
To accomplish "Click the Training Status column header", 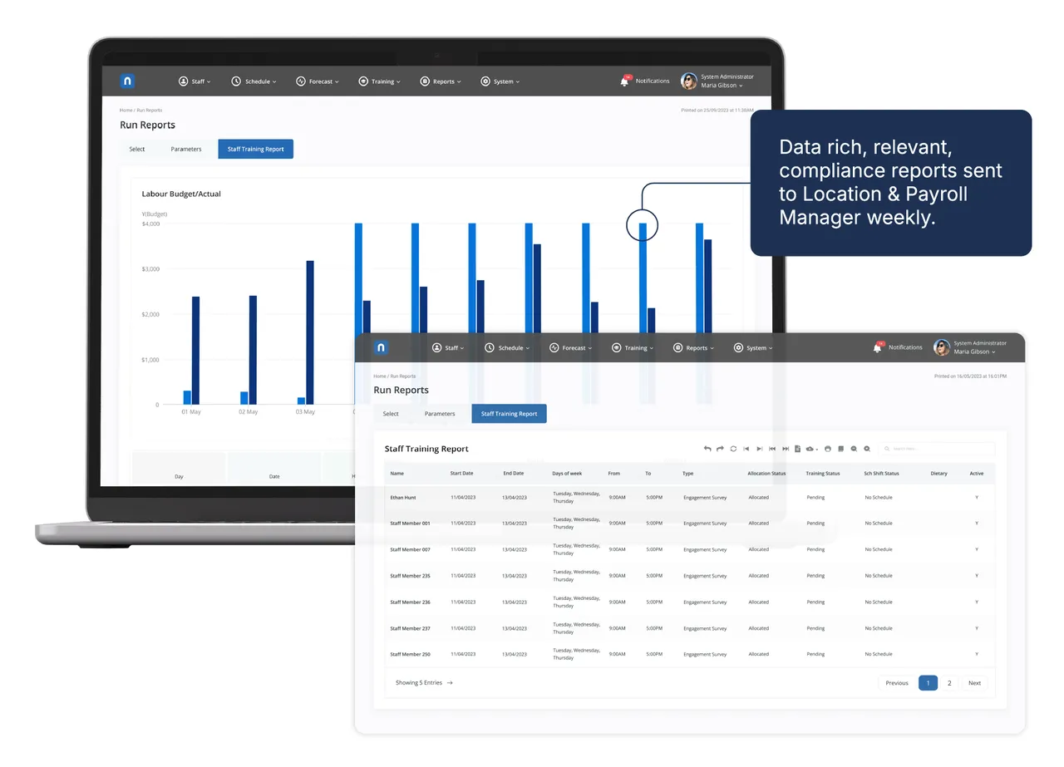I will [823, 474].
